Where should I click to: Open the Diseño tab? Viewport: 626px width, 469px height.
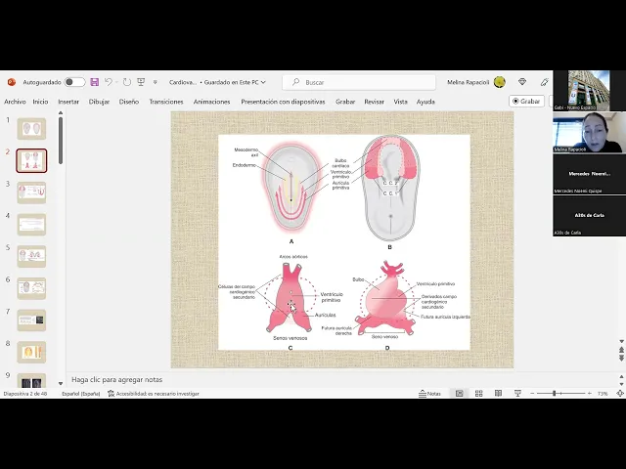coord(129,102)
